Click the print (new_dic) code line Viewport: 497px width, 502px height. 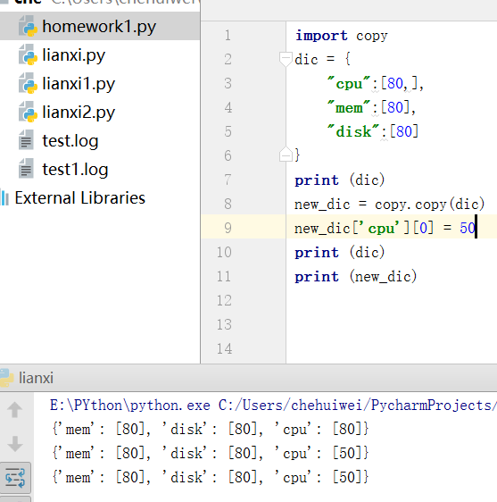click(x=356, y=276)
